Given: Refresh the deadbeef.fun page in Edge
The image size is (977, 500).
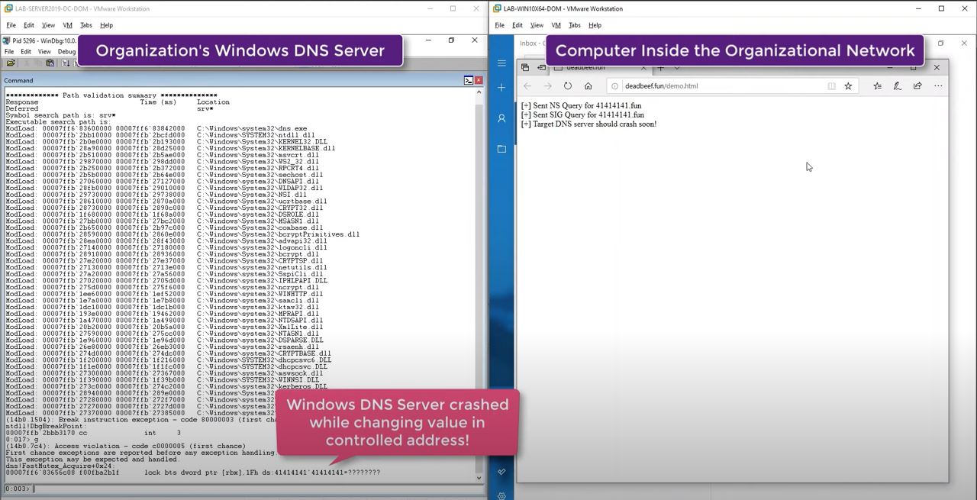Looking at the screenshot, I should point(567,86).
